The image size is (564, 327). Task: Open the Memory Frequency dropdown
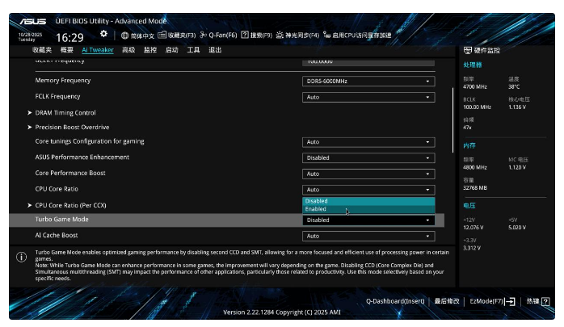pos(368,82)
